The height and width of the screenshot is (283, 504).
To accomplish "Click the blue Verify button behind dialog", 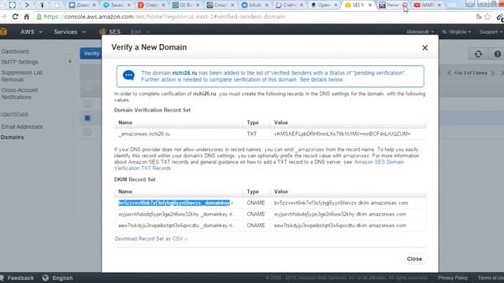I will tap(91, 53).
